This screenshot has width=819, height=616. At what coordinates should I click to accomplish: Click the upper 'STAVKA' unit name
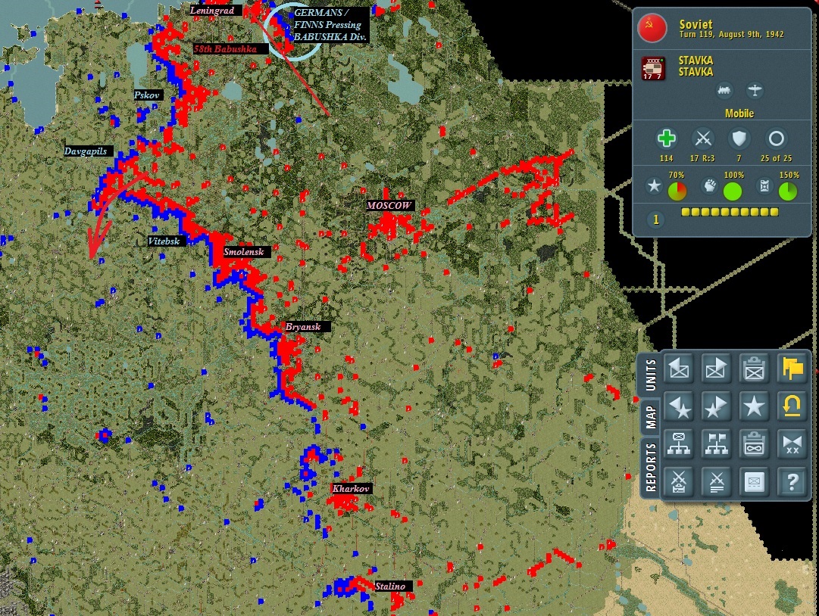(x=696, y=61)
